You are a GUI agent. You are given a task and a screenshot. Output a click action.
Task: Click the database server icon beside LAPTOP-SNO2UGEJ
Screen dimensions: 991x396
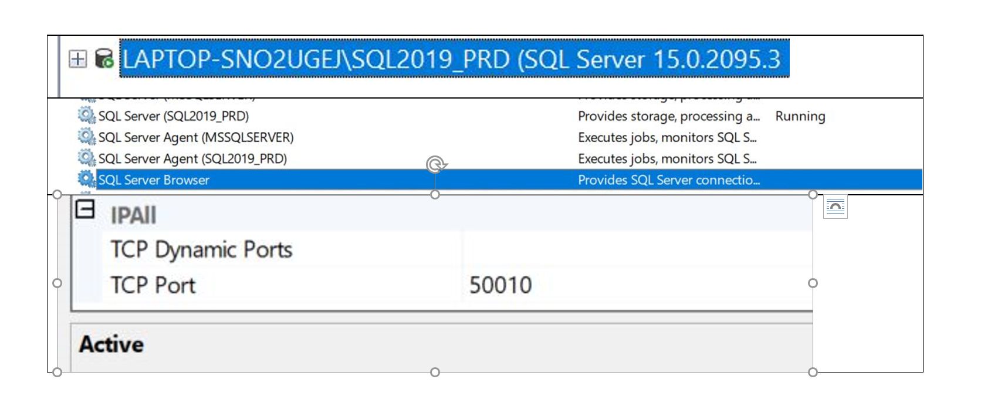[104, 58]
